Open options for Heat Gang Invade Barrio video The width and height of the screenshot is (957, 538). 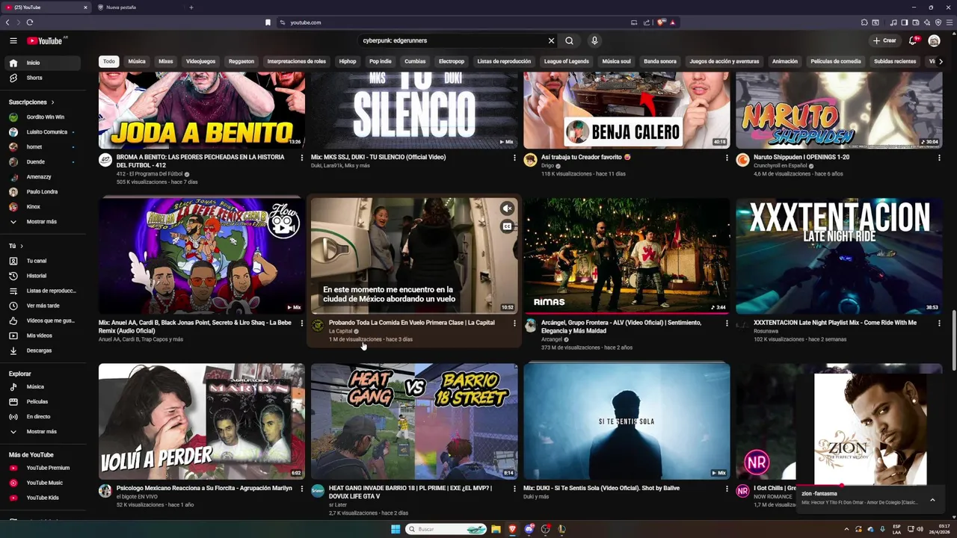[x=514, y=489]
